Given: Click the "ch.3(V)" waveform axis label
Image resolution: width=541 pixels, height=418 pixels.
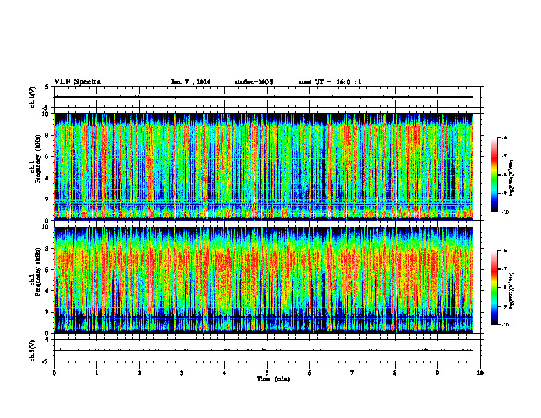Looking at the screenshot, I should tap(33, 350).
